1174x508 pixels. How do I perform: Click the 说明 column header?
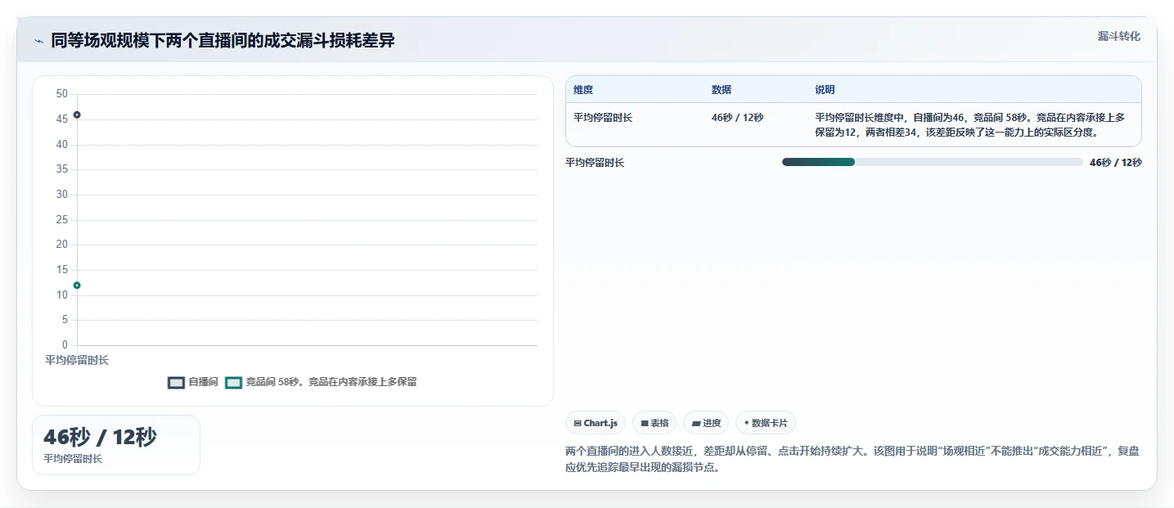825,90
